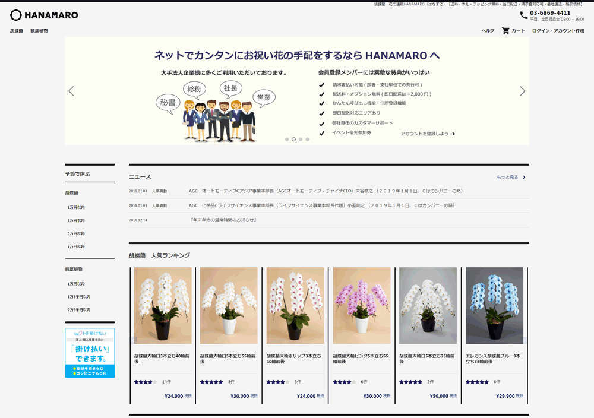Advance to next banner slide arrow

(522, 91)
